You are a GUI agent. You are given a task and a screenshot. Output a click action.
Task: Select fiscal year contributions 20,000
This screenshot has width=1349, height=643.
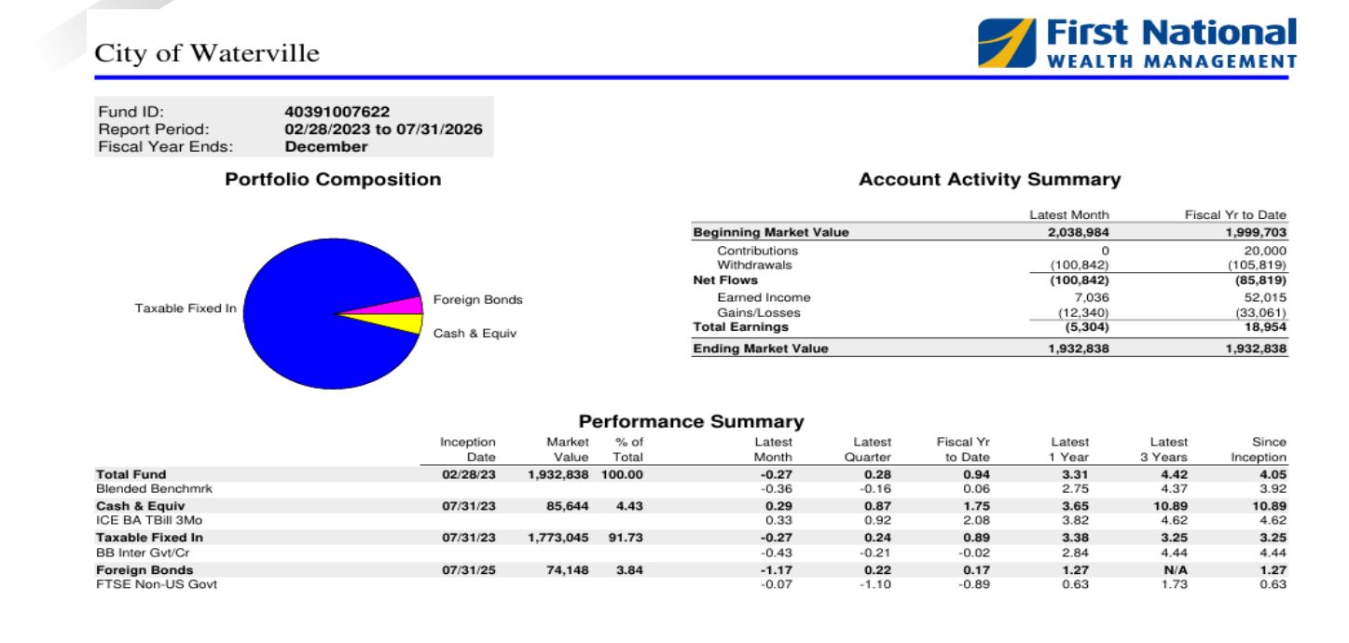coord(1266,251)
